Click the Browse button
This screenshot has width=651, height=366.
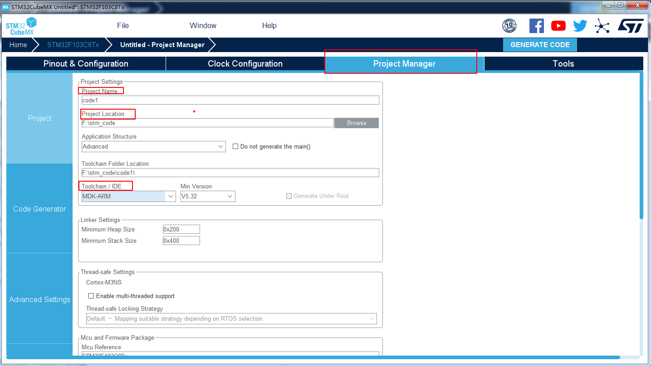pyautogui.click(x=357, y=123)
